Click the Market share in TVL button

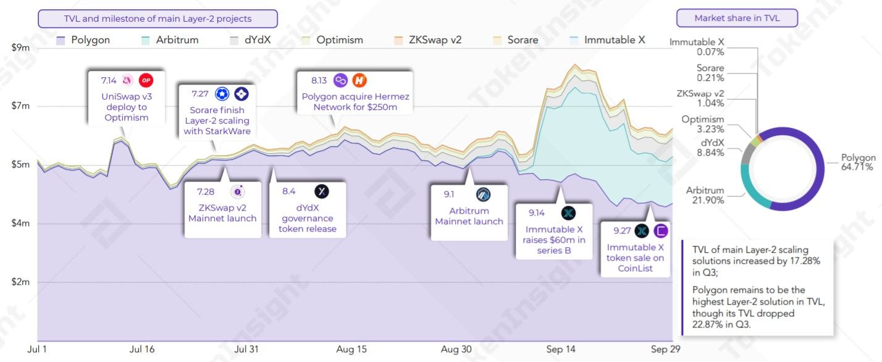737,18
